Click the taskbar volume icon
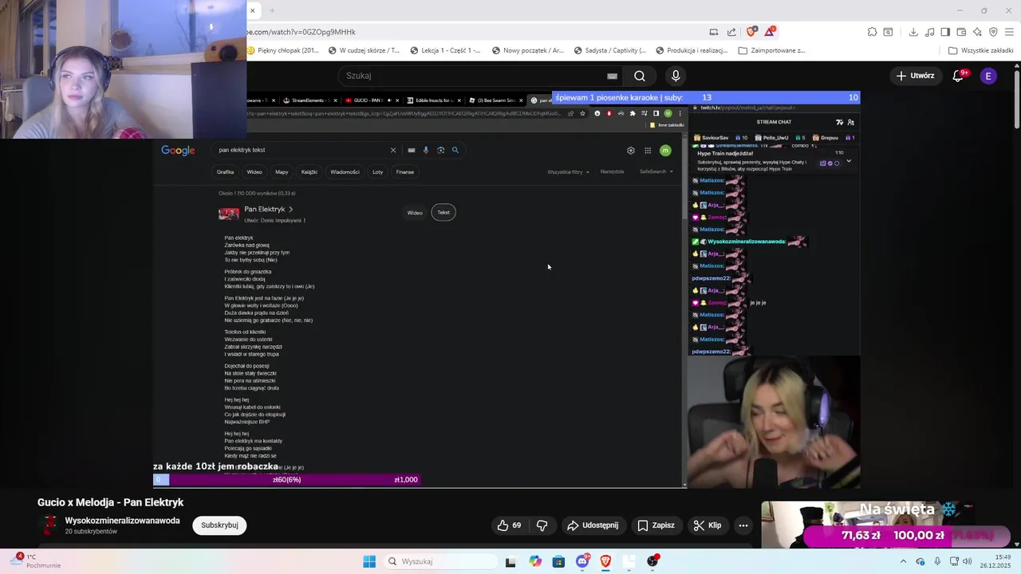The width and height of the screenshot is (1021, 574). tap(967, 561)
